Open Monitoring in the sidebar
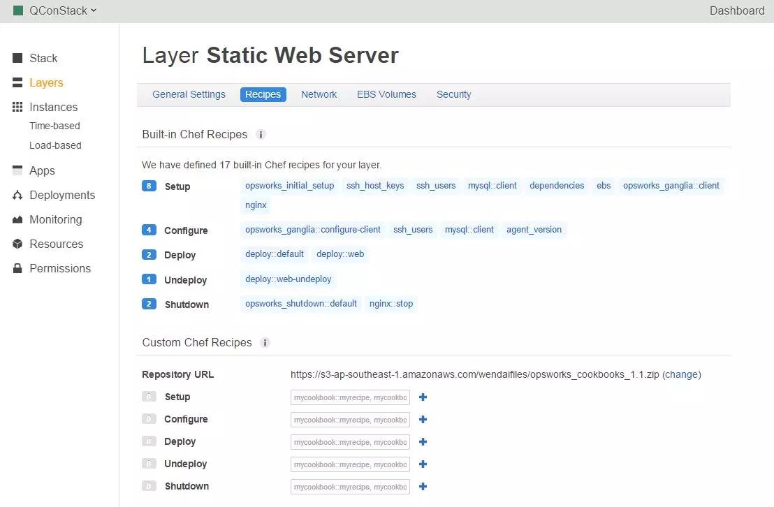Viewport: 774px width, 507px height. [56, 220]
